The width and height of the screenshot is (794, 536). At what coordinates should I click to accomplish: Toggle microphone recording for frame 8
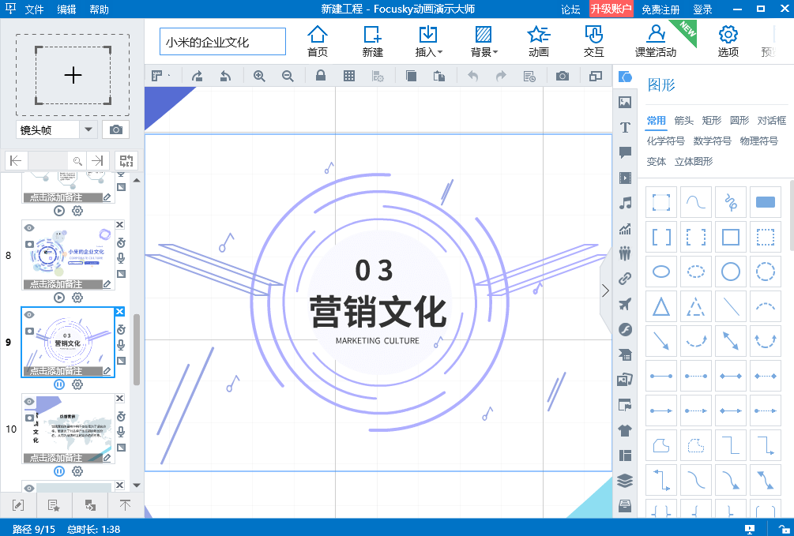point(121,259)
